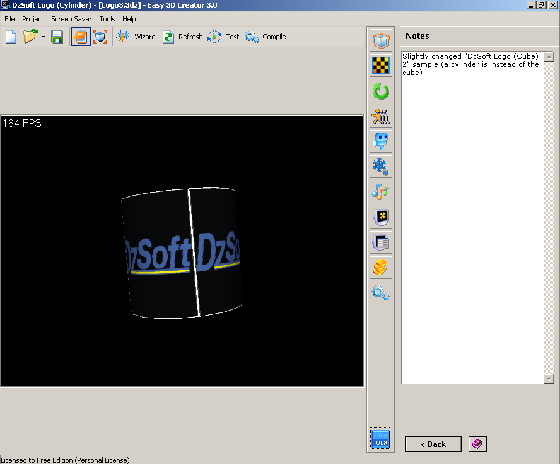
Task: Open the monitor with star icon
Action: [381, 217]
